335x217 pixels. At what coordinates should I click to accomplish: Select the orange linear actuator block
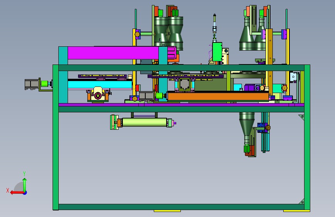pos(218,96)
